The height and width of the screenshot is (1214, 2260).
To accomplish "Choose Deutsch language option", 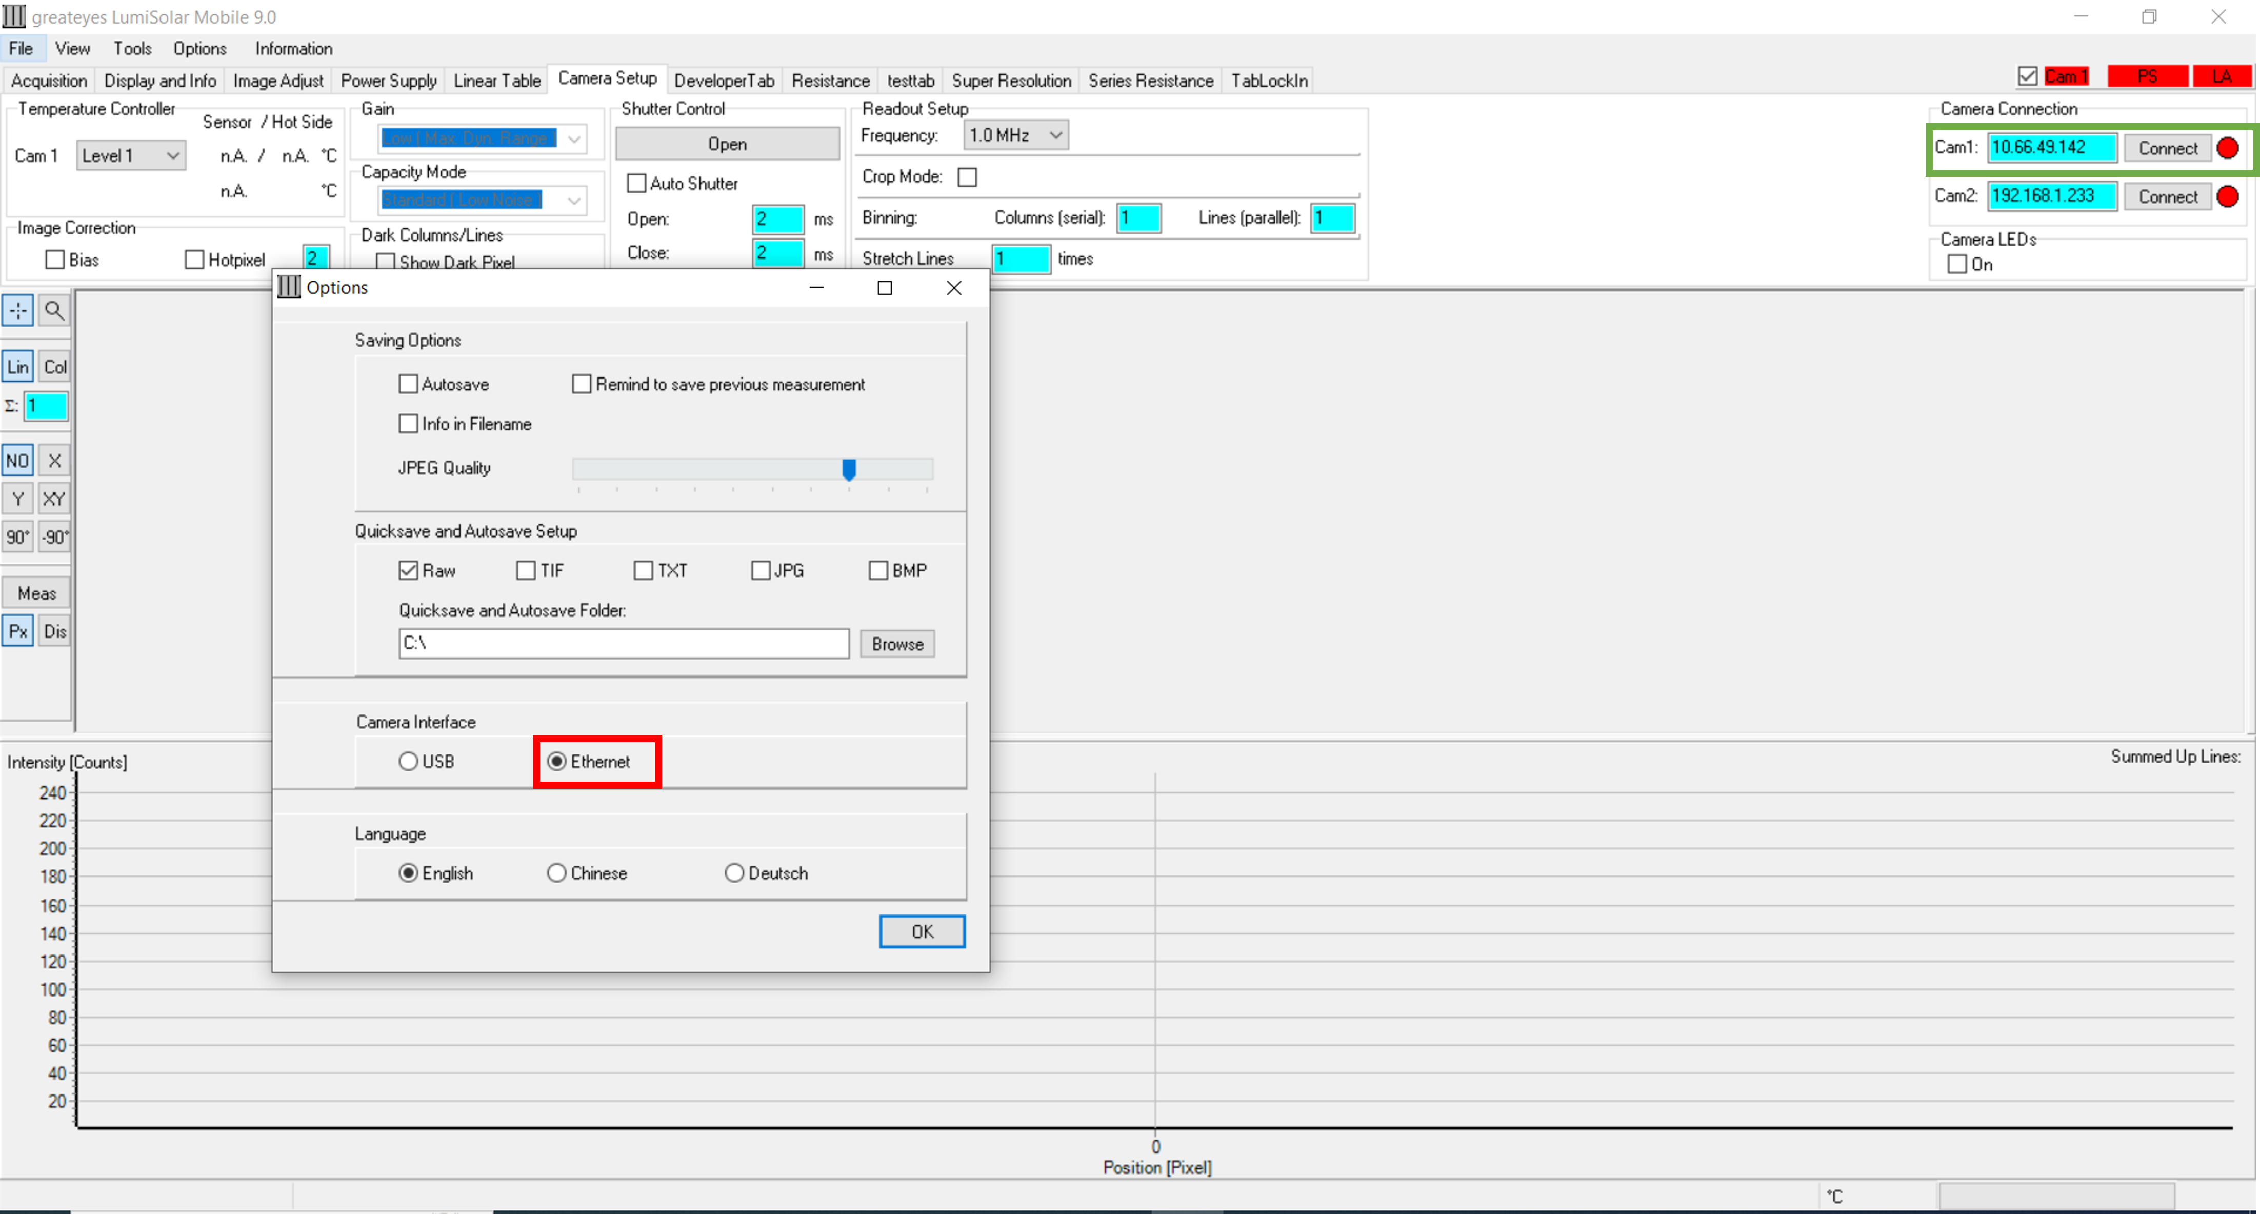I will 734,873.
